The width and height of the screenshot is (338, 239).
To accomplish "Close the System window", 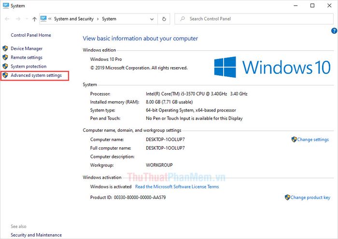I will pyautogui.click(x=329, y=6).
